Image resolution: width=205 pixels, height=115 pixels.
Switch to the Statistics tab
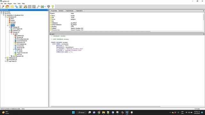pyautogui.click(x=61, y=11)
